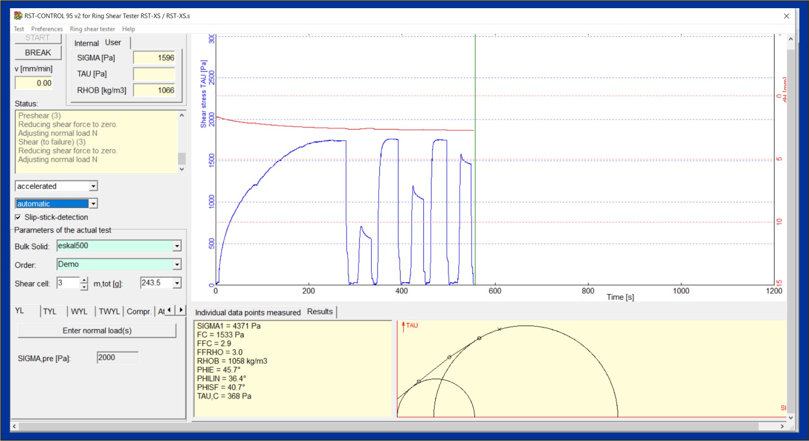Click the Shear cell number field
Screen dimensions: 809x441
pos(68,283)
